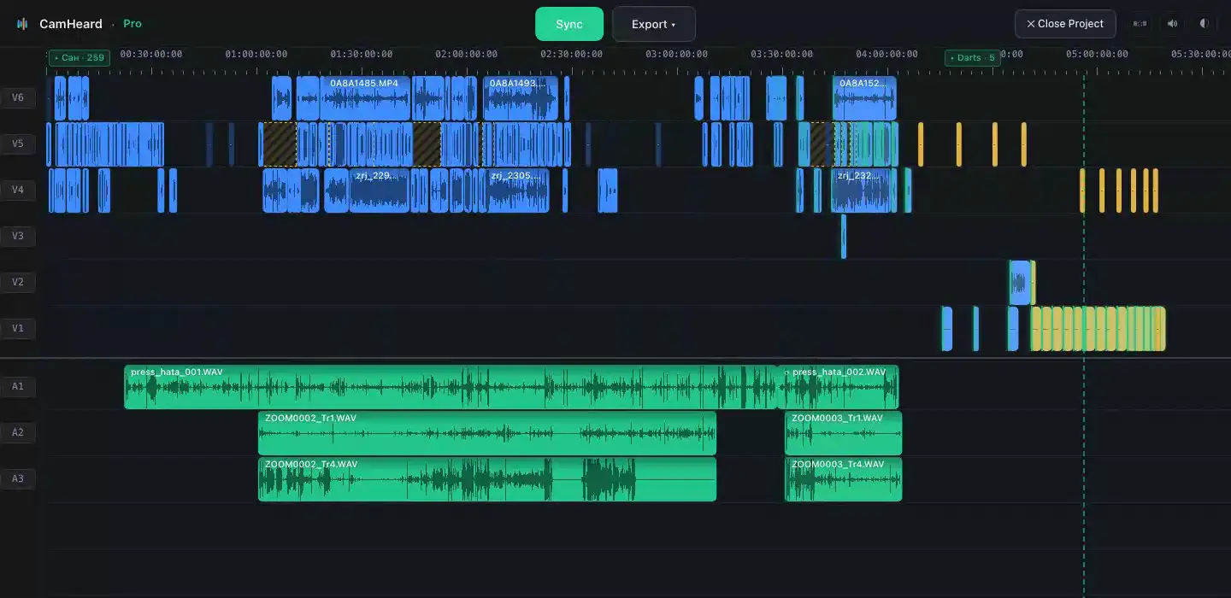The width and height of the screenshot is (1231, 598).
Task: Click the Close Project button
Action: click(x=1065, y=24)
